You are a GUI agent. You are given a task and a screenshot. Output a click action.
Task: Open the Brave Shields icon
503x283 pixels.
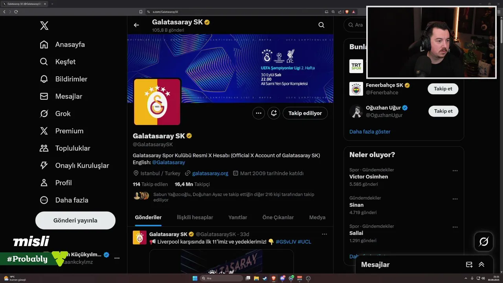coord(347,12)
